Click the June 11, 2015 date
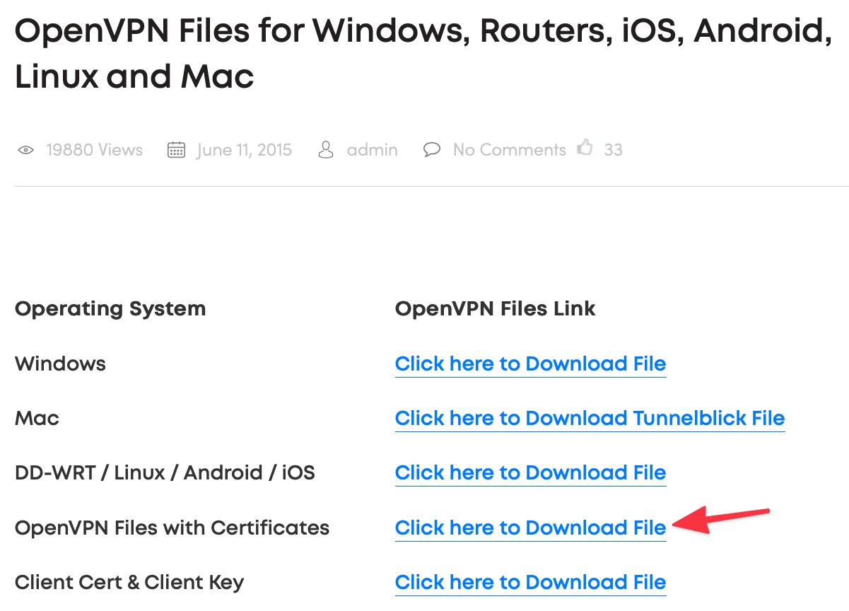The height and width of the screenshot is (611, 849). (244, 150)
